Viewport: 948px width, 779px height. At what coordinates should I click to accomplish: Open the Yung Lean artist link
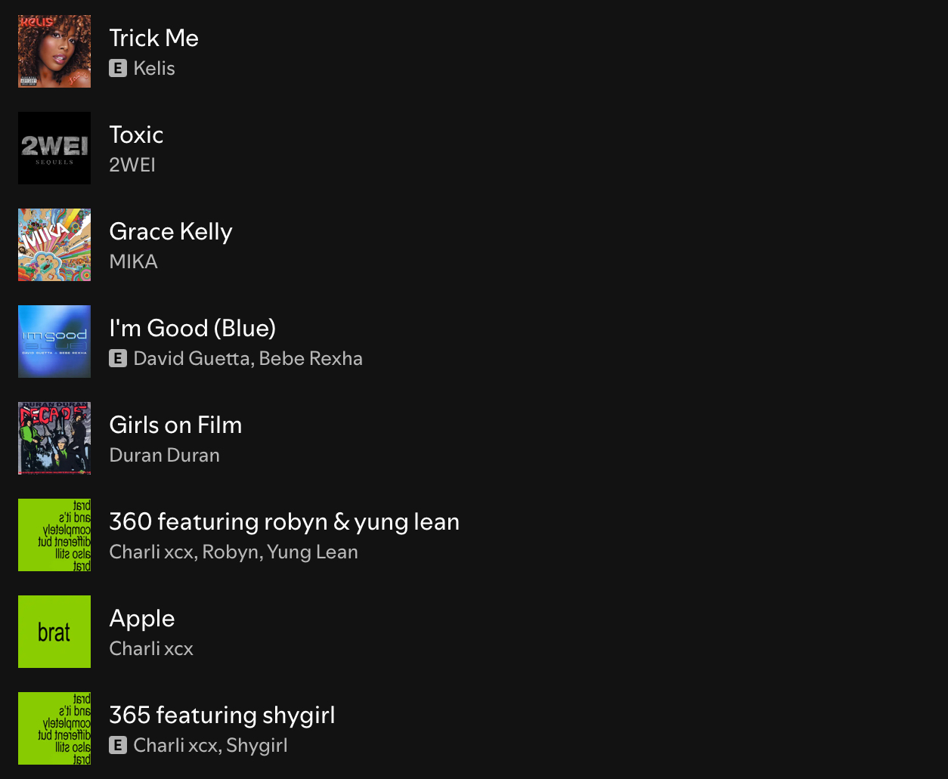tap(312, 552)
